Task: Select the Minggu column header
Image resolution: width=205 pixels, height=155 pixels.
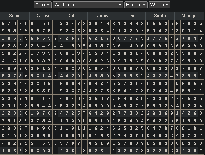Action: click(189, 16)
